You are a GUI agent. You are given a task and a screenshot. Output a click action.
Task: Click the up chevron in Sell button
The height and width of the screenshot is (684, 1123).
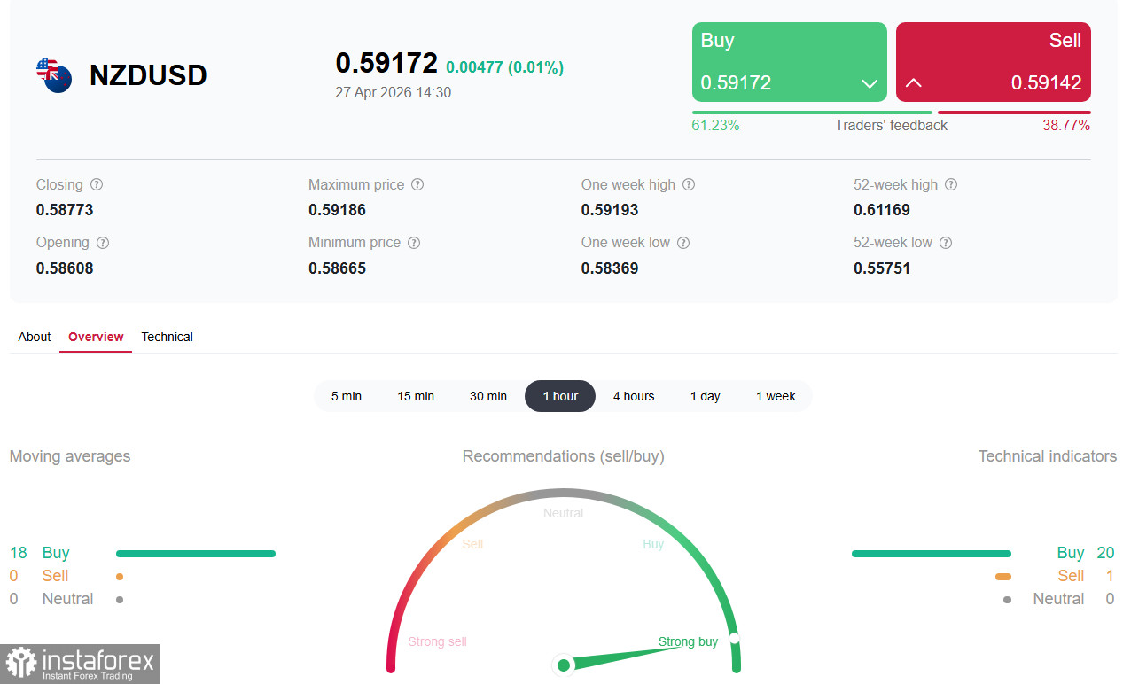pyautogui.click(x=914, y=83)
